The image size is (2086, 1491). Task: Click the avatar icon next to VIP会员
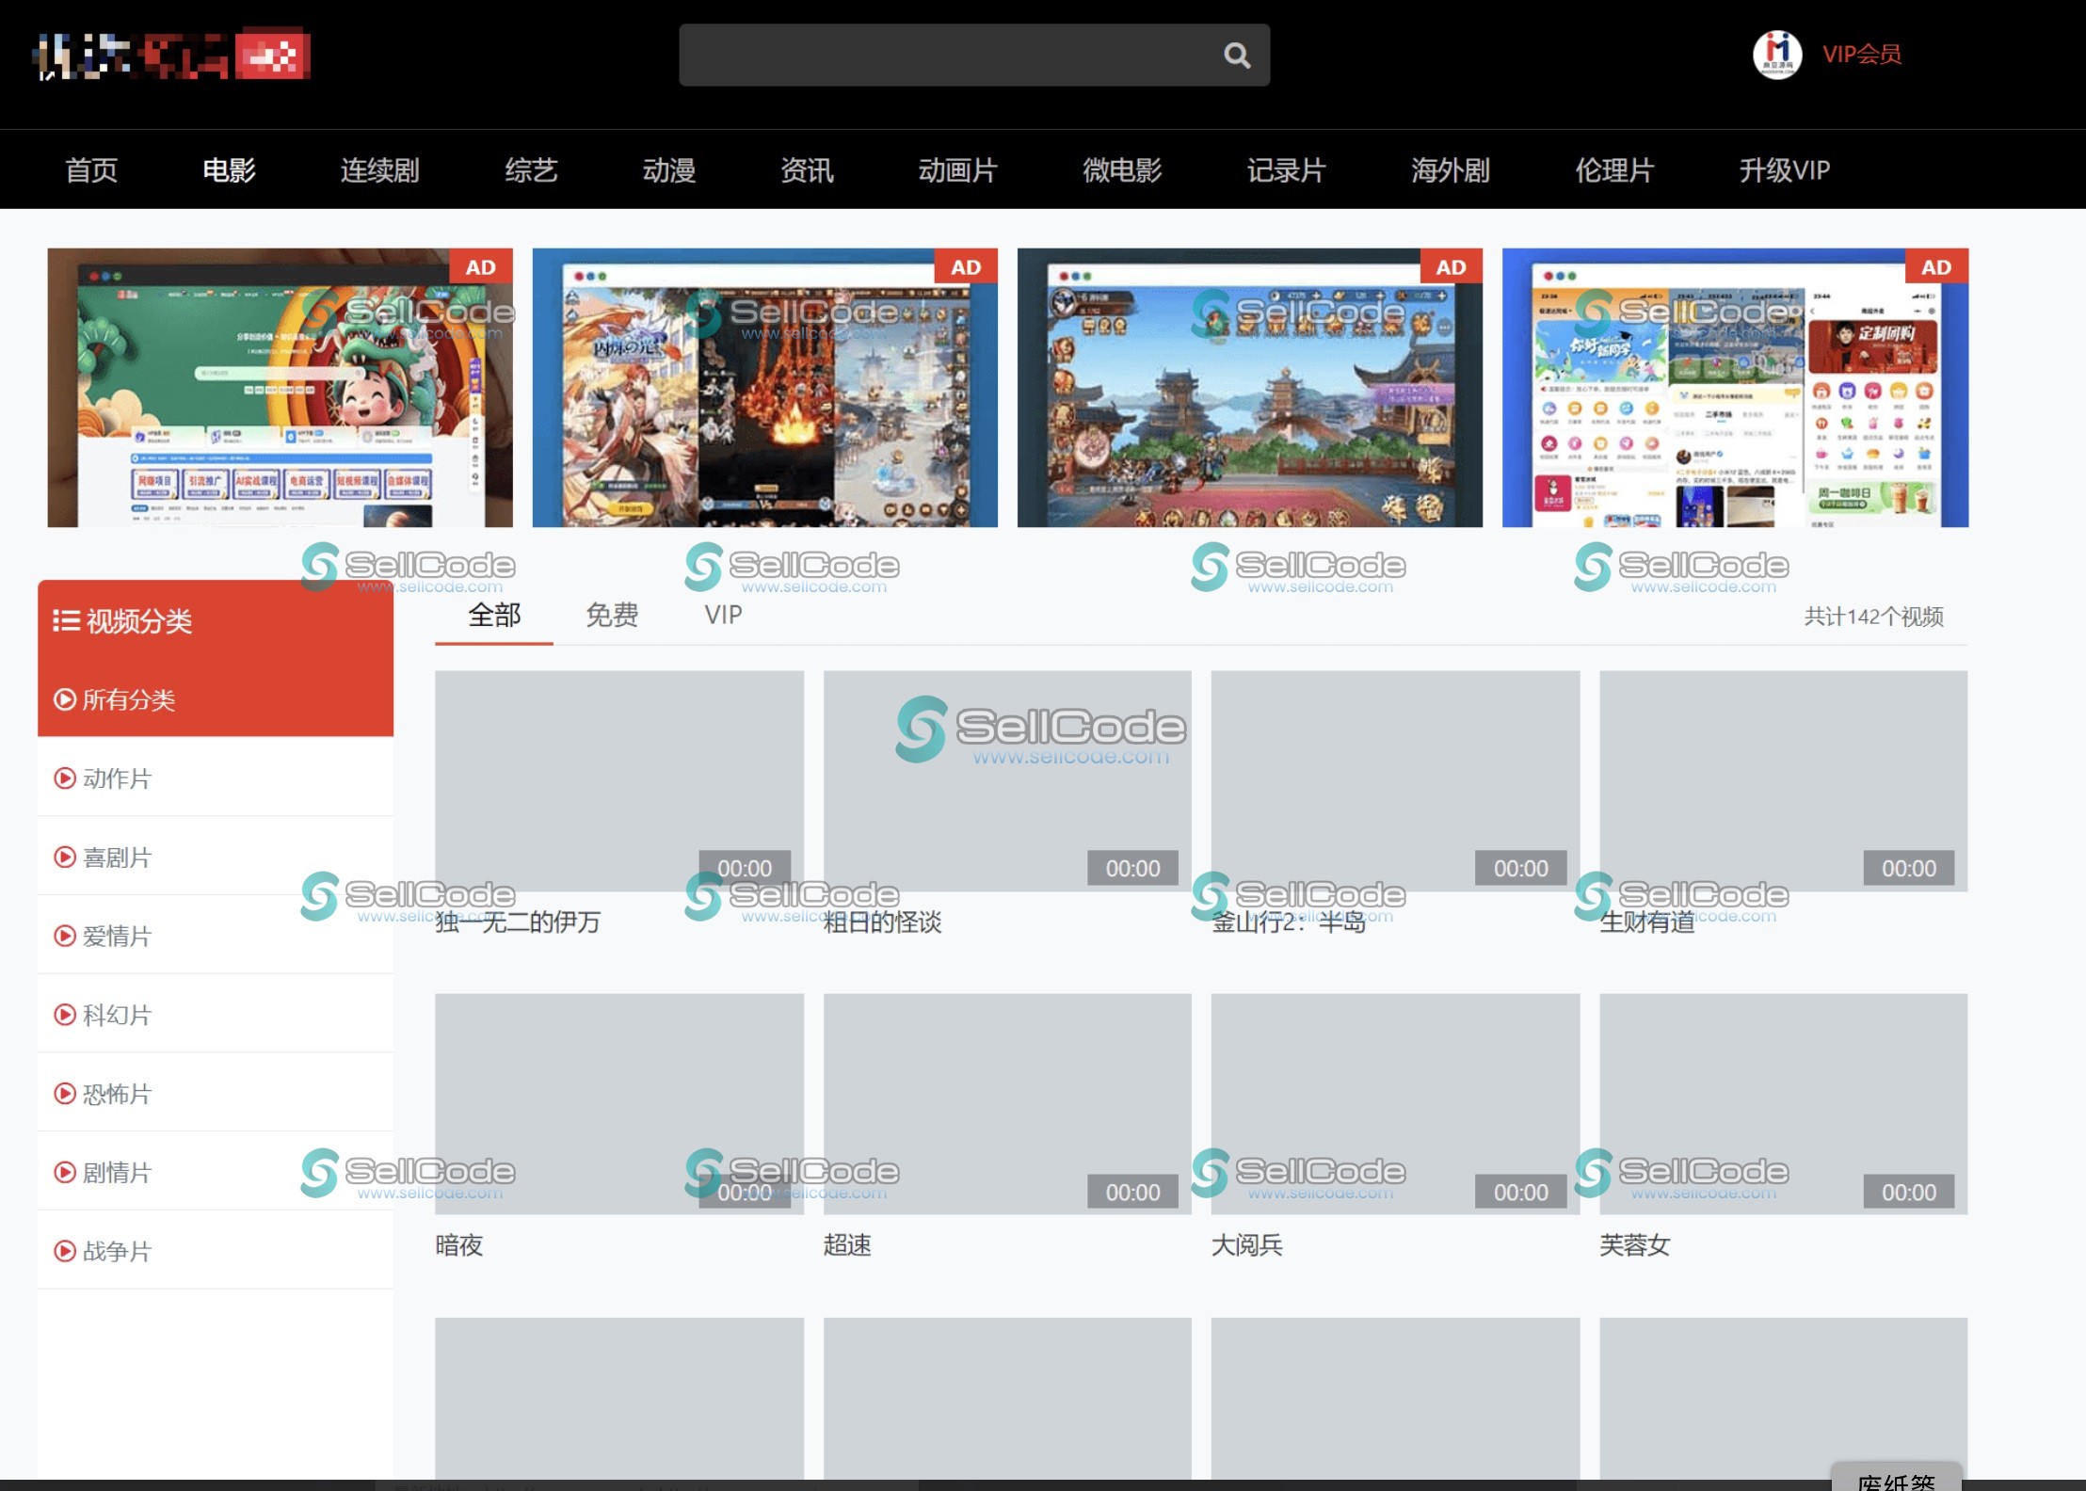[1777, 54]
